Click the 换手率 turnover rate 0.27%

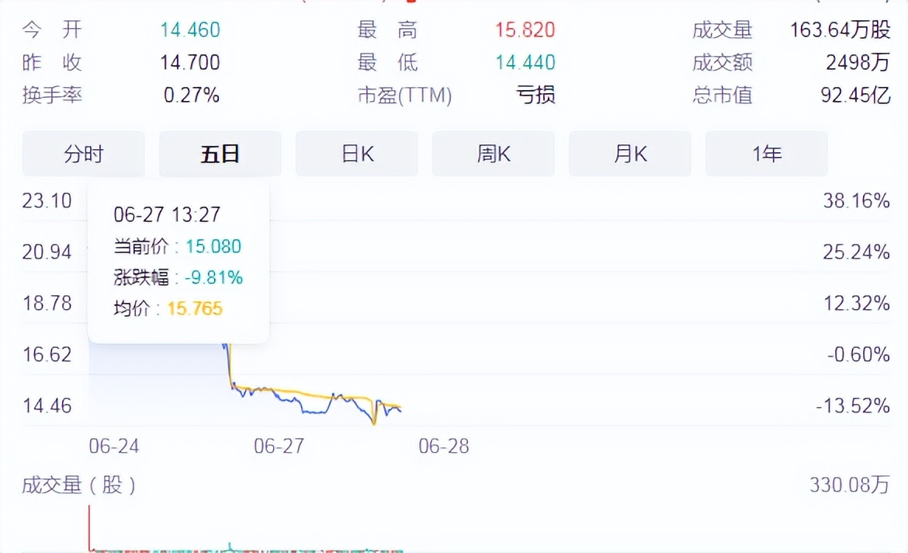[x=192, y=96]
